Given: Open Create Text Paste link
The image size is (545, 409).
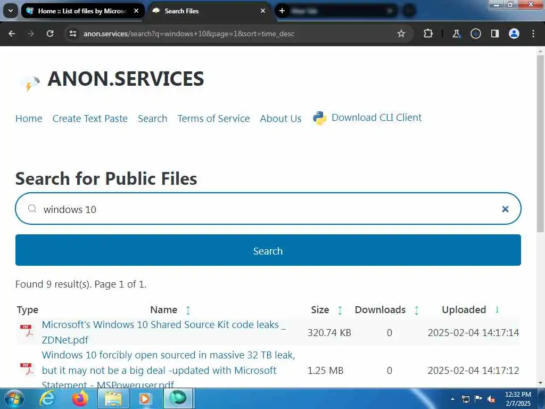Looking at the screenshot, I should click(x=90, y=119).
